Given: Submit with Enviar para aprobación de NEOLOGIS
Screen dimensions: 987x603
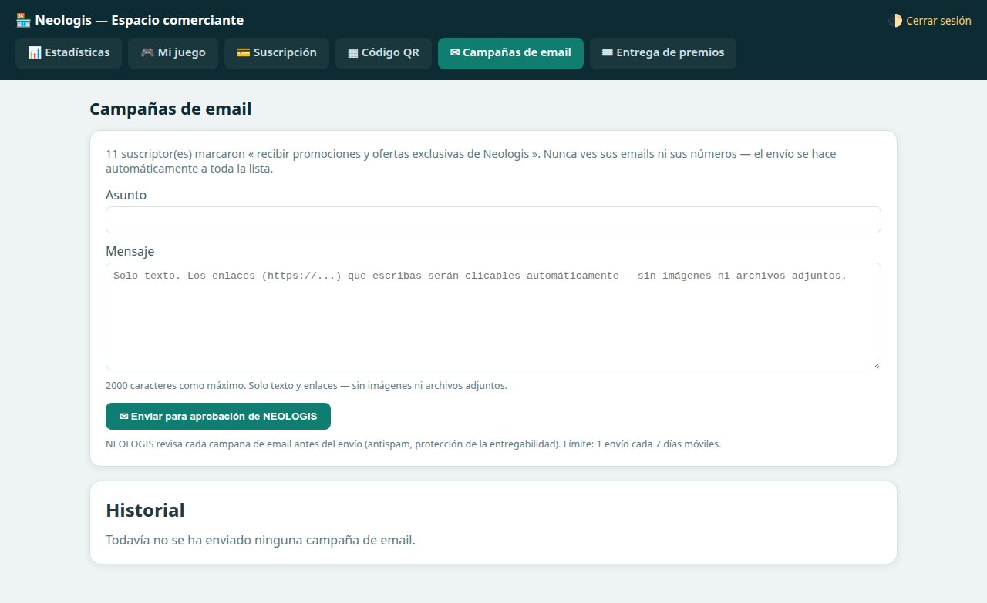Looking at the screenshot, I should click(218, 416).
